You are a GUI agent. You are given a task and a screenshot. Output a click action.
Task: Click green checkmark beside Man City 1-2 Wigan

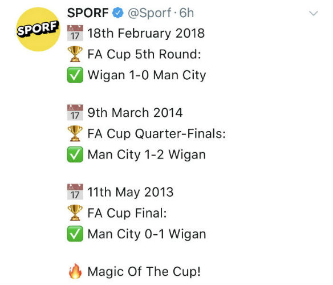click(75, 154)
